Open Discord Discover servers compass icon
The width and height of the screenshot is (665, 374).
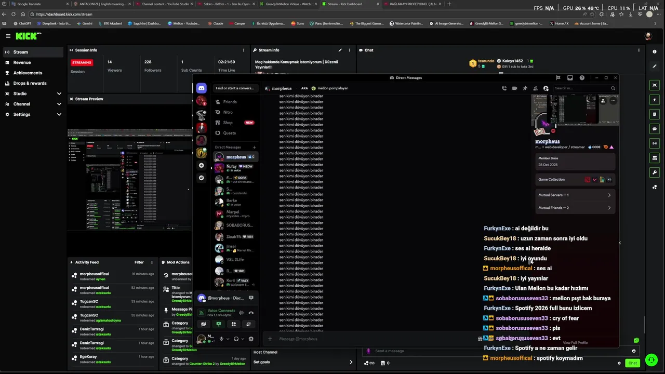pos(202,178)
